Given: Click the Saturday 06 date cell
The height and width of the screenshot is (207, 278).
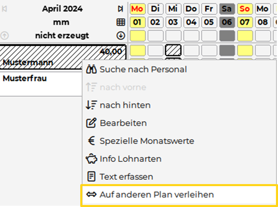Looking at the screenshot, I should (227, 22).
